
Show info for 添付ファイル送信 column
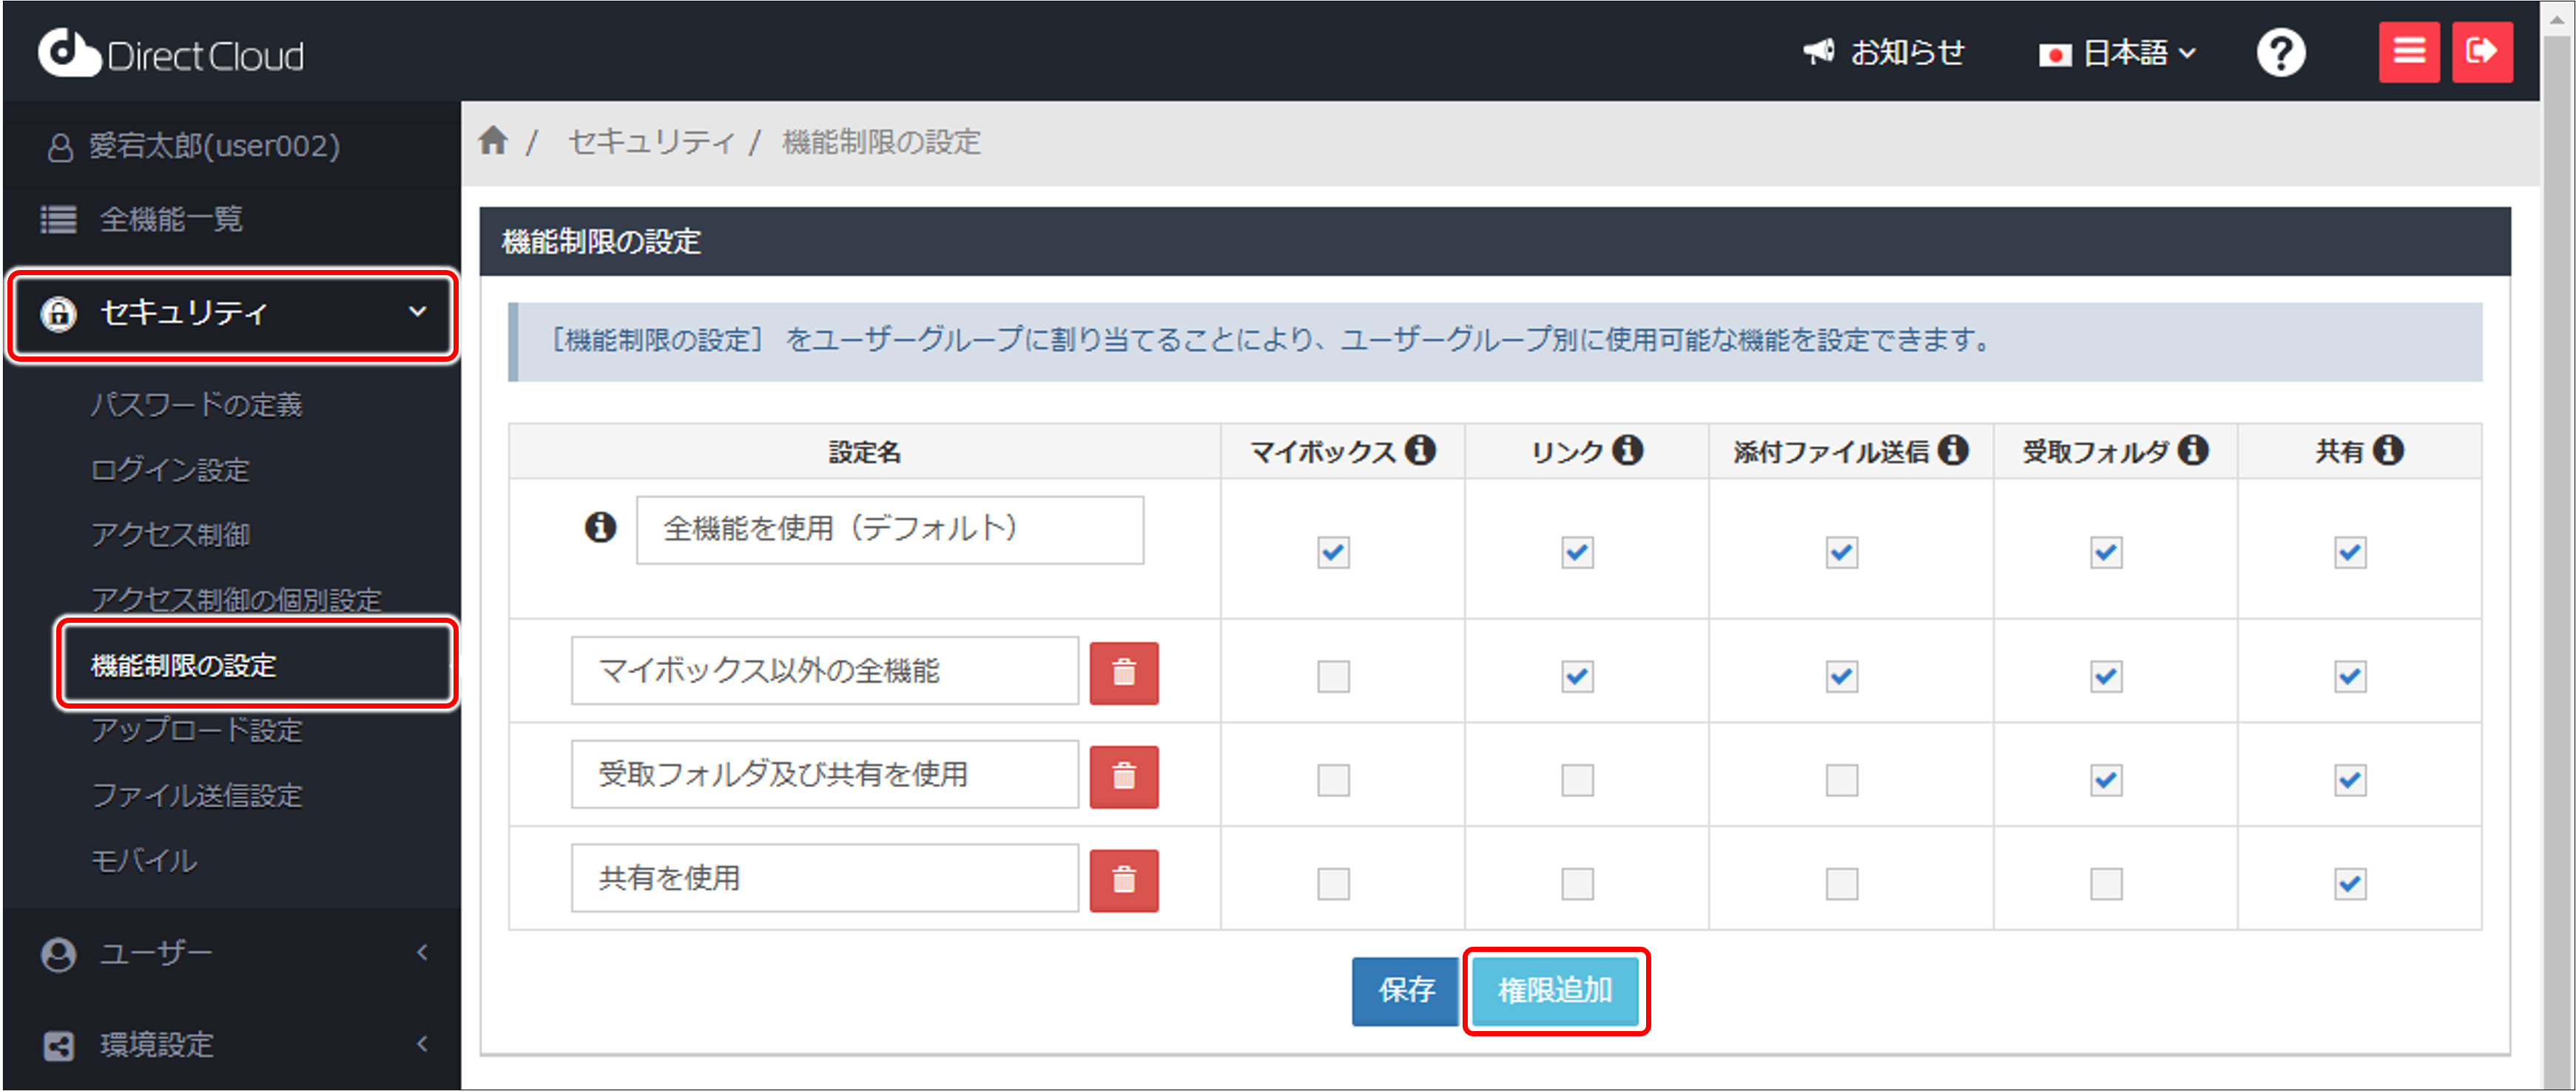1952,450
